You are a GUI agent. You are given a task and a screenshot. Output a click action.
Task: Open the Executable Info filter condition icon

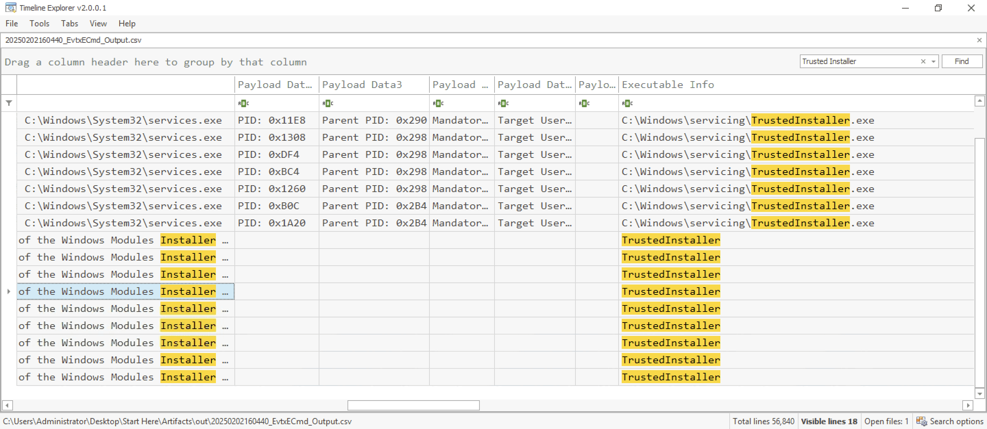(x=627, y=103)
